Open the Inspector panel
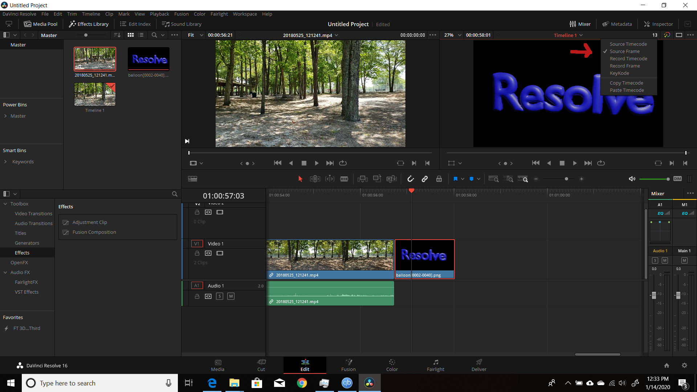This screenshot has width=697, height=392. (659, 24)
